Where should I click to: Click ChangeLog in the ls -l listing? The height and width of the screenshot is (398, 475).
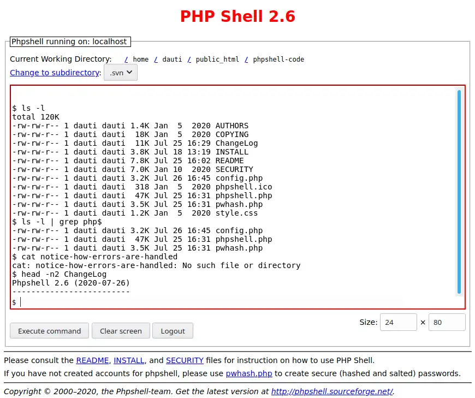[236, 143]
